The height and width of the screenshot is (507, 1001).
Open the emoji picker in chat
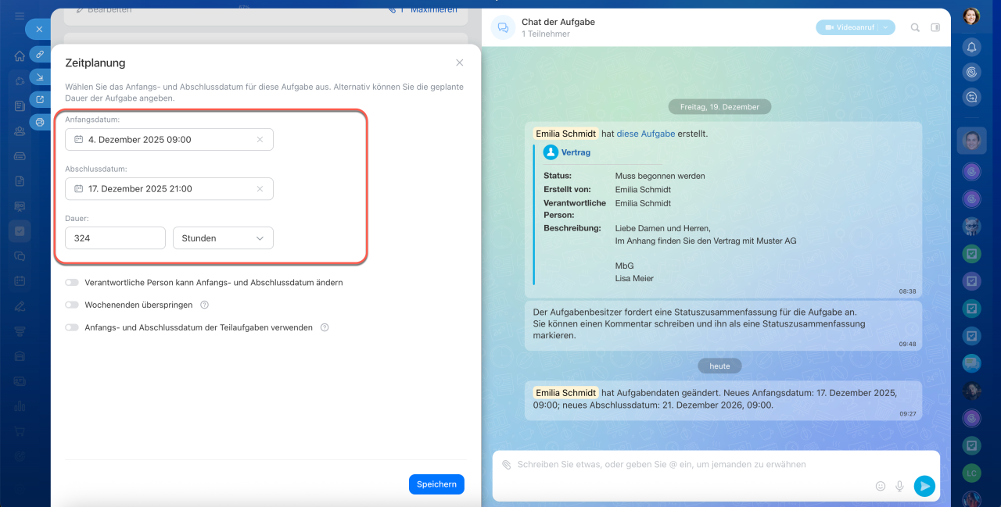click(x=881, y=486)
